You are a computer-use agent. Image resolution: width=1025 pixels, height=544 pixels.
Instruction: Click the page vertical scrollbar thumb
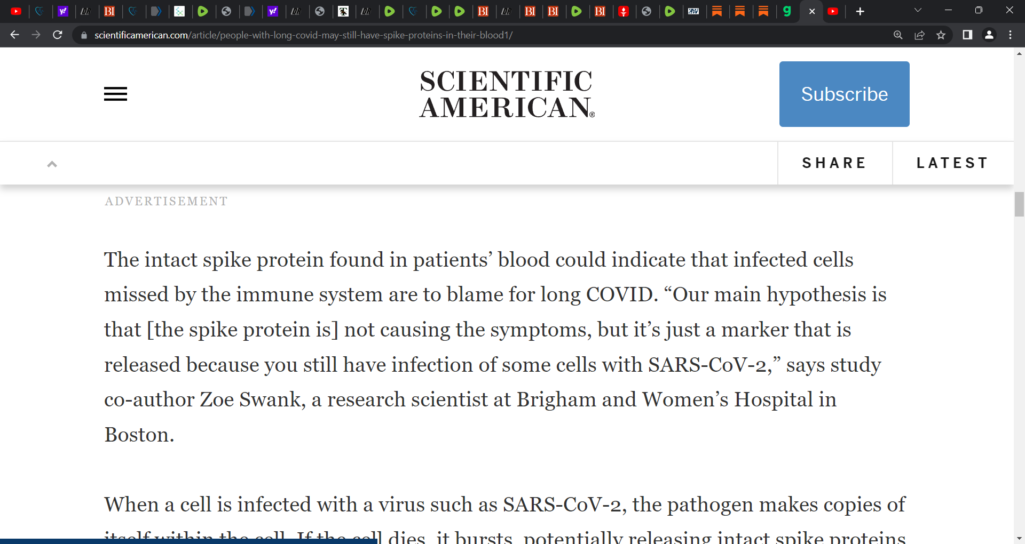(1019, 204)
